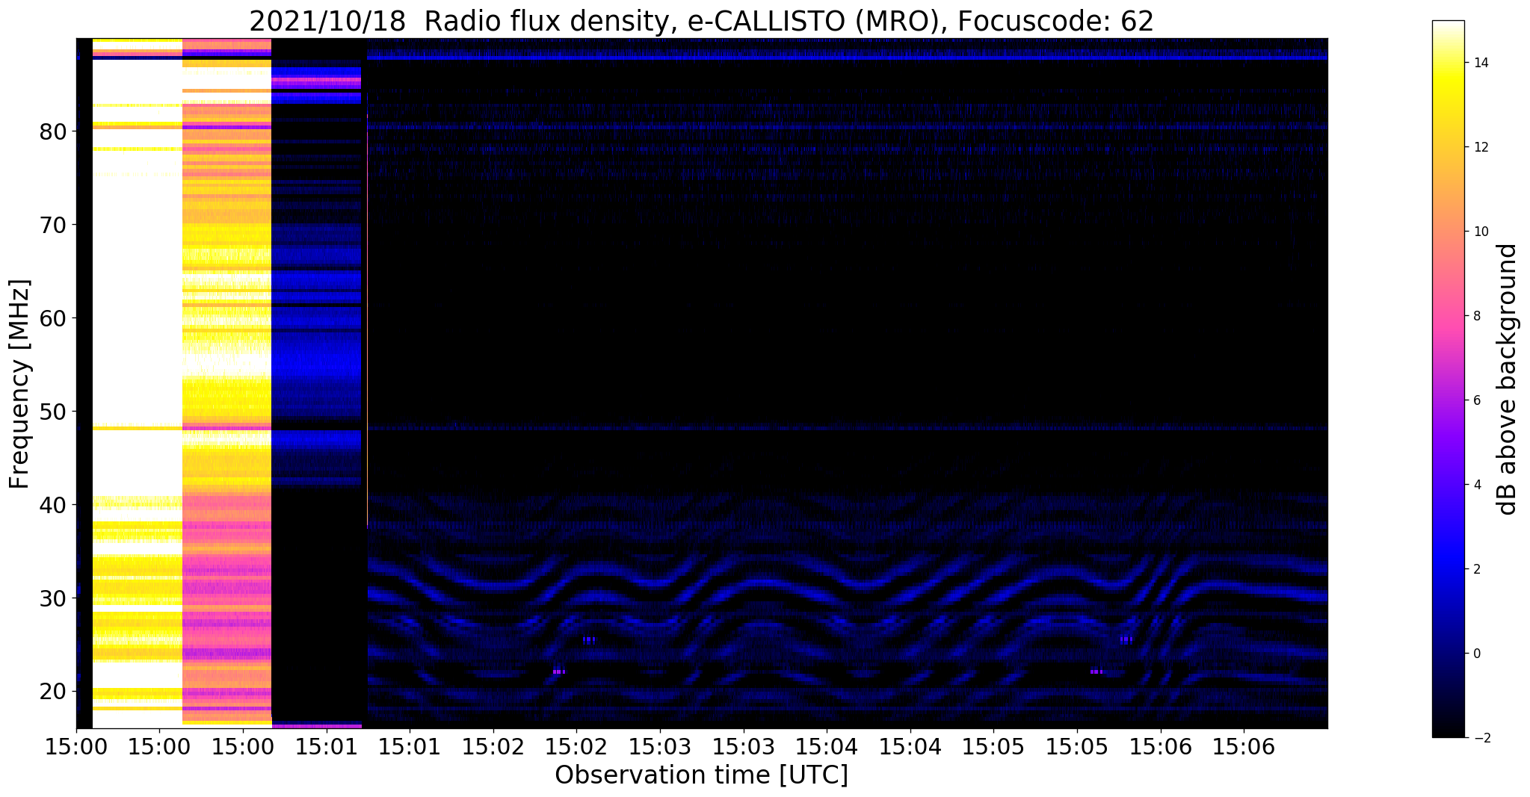
Task: Click the 6 tick on the colorbar
Action: click(1476, 400)
